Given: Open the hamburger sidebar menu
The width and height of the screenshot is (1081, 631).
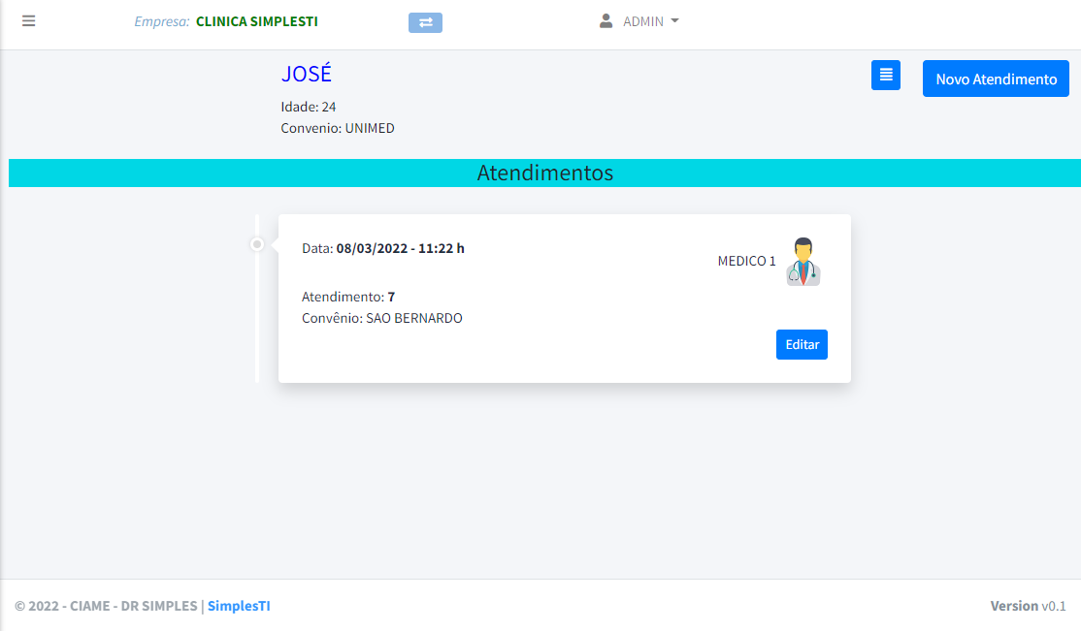Looking at the screenshot, I should coord(28,21).
